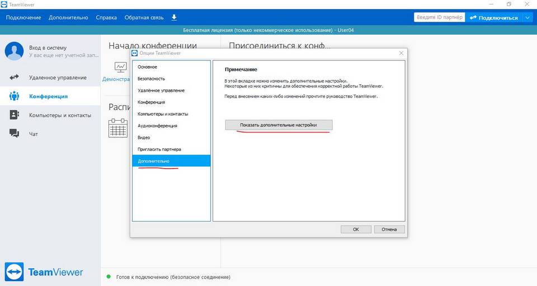Open the Дополнительно menu in the menu bar

[68, 17]
